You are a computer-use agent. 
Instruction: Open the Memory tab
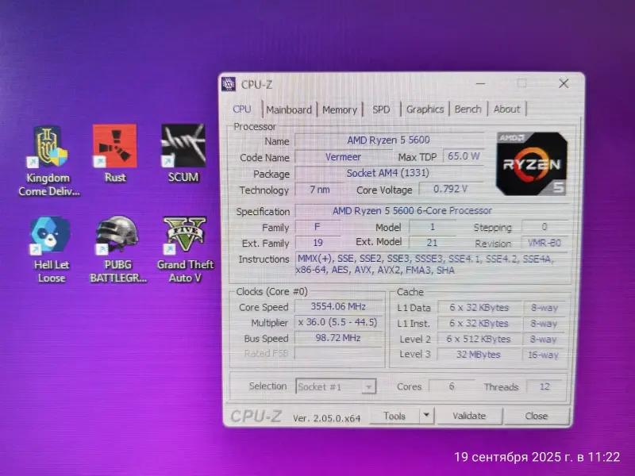pyautogui.click(x=340, y=109)
